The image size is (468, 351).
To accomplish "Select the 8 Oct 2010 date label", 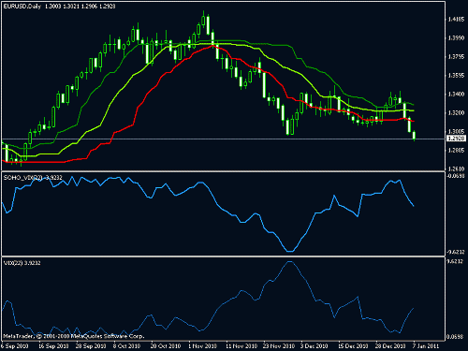I will pos(126,346).
